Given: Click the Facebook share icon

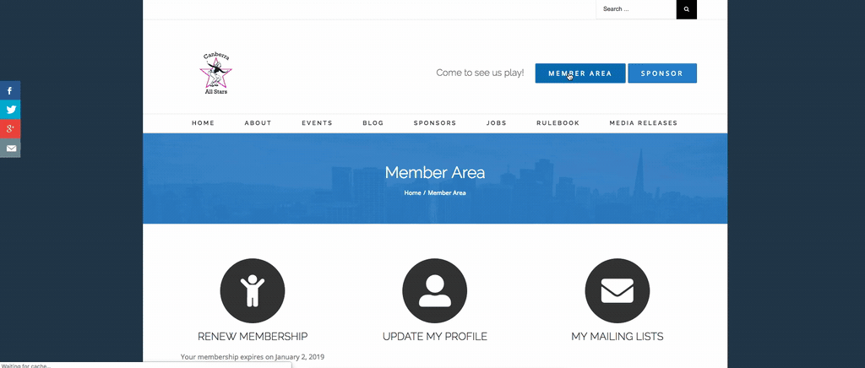Looking at the screenshot, I should click(10, 90).
